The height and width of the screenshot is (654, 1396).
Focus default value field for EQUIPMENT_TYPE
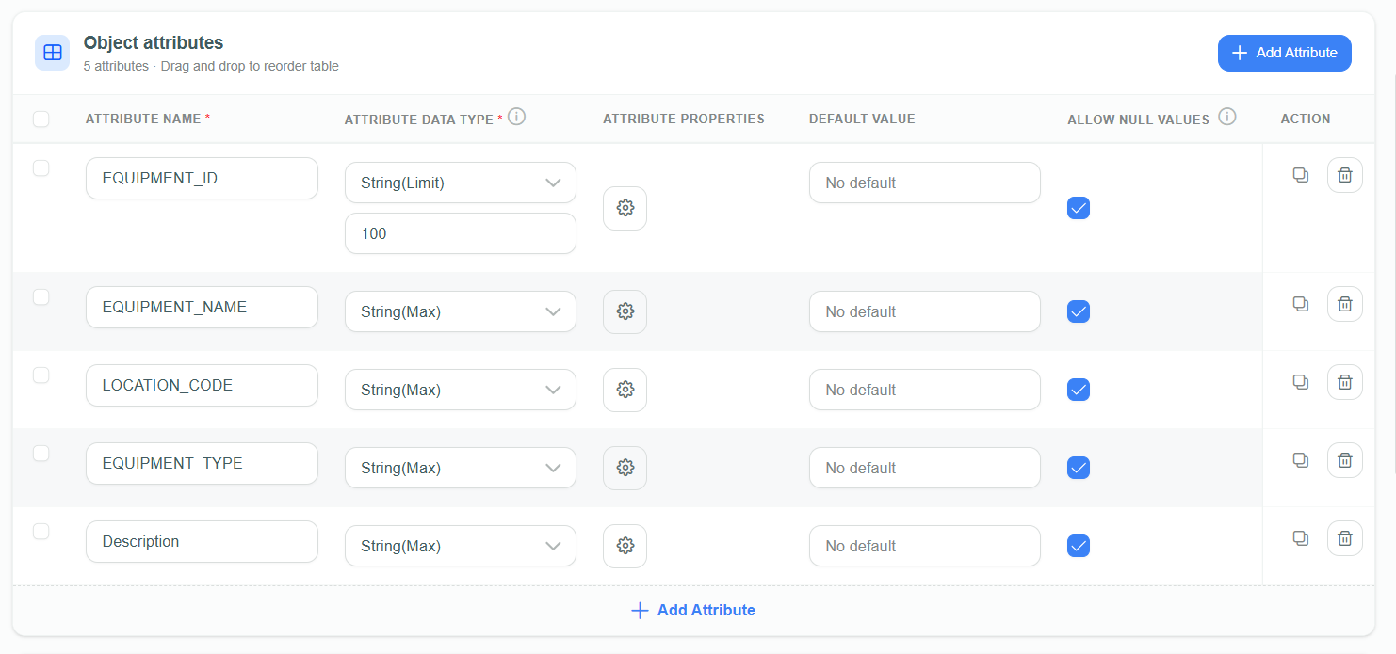[925, 468]
